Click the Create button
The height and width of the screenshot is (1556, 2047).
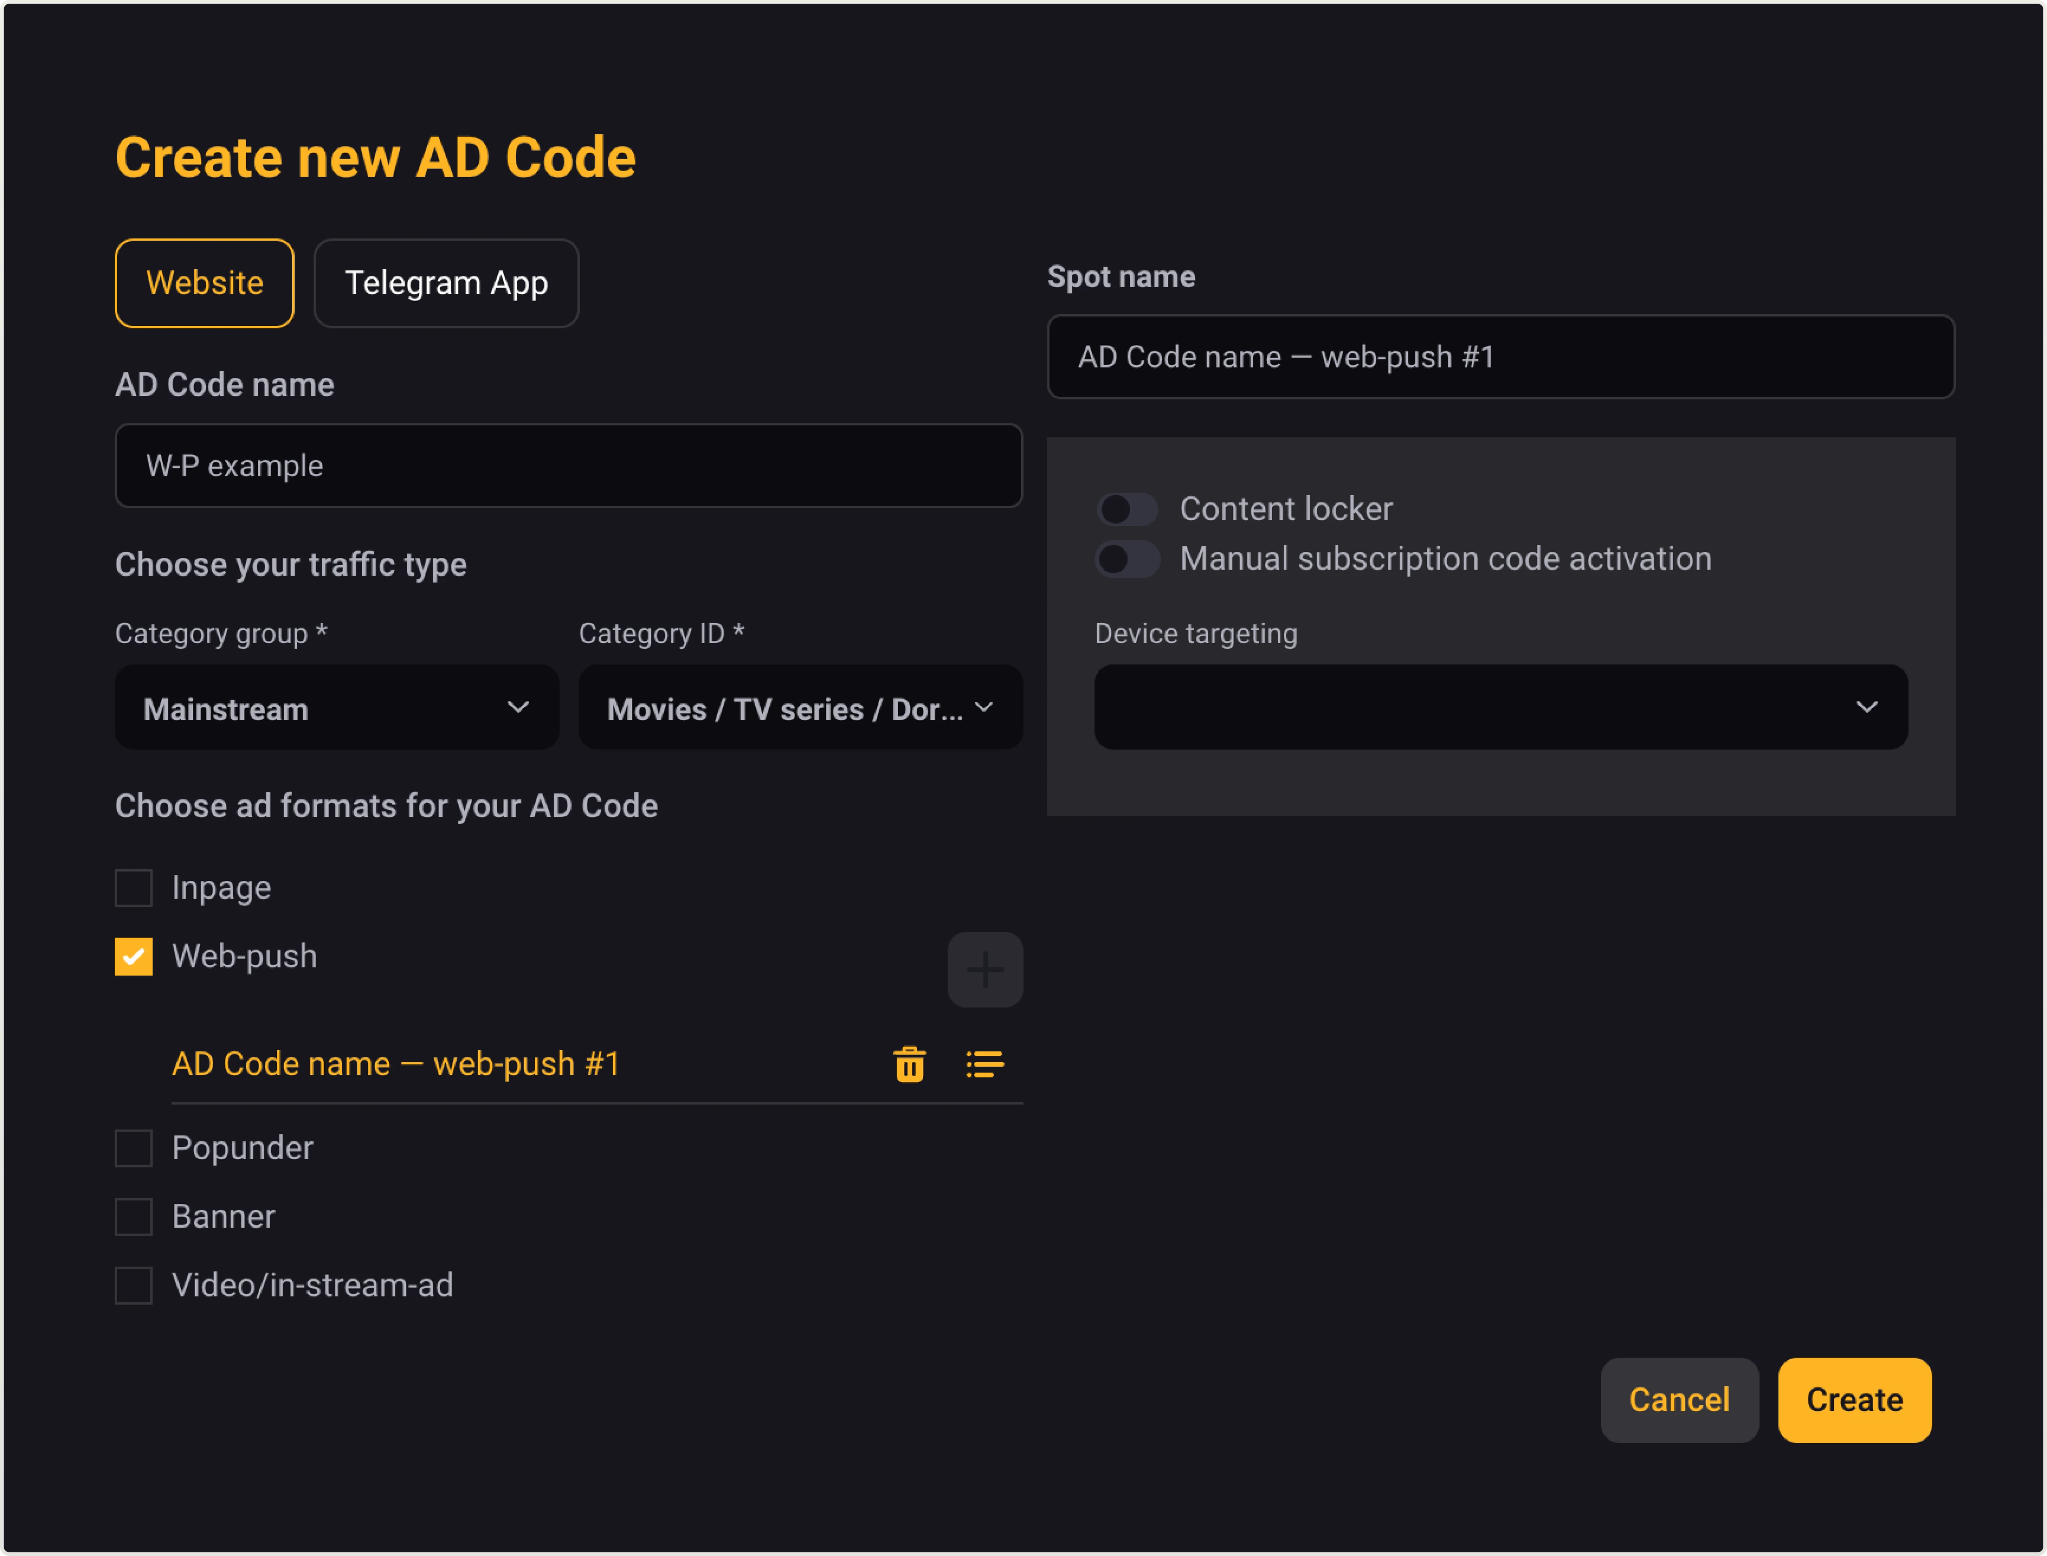(1853, 1400)
